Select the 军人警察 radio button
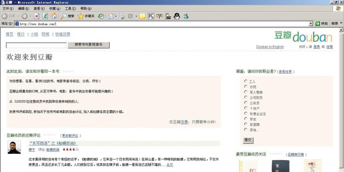 pyautogui.click(x=246, y=92)
